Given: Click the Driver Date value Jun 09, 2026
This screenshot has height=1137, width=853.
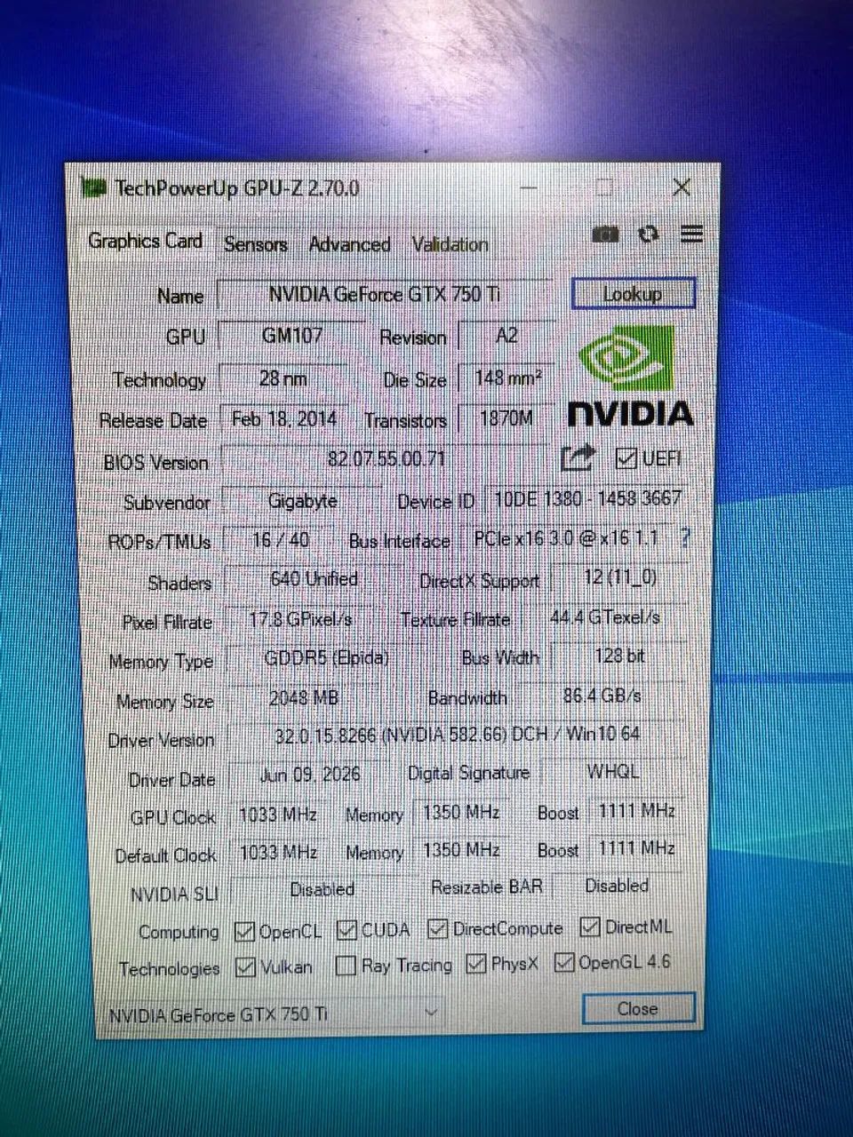Looking at the screenshot, I should 310,775.
